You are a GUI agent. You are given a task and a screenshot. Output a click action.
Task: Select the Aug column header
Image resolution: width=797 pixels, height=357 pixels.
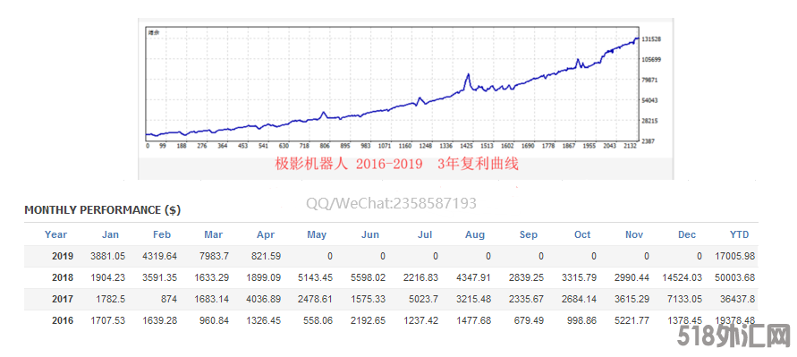coord(475,234)
